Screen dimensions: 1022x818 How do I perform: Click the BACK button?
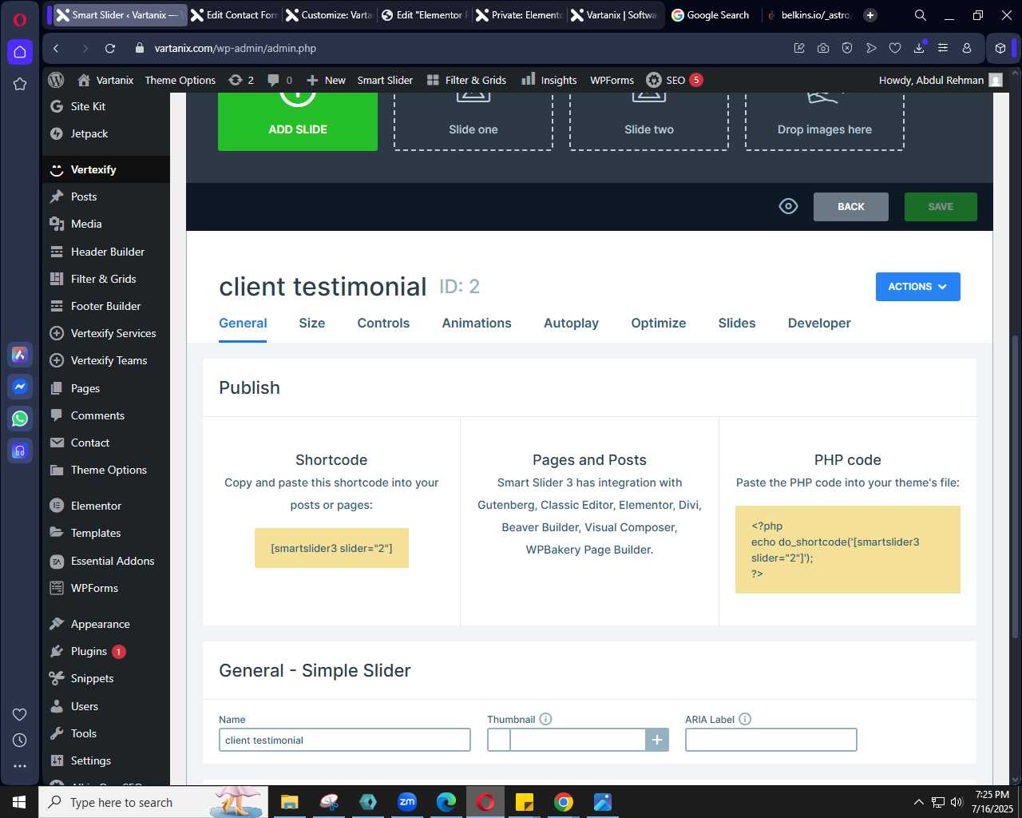(x=851, y=207)
